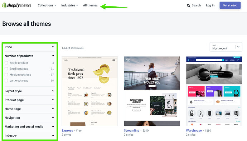Viewport: 247px width, 141px height.
Task: Click the Search text in header
Action: [197, 5]
